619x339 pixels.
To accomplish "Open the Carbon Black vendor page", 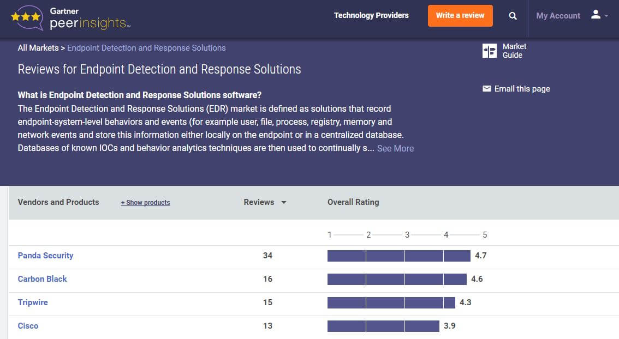I will 42,279.
